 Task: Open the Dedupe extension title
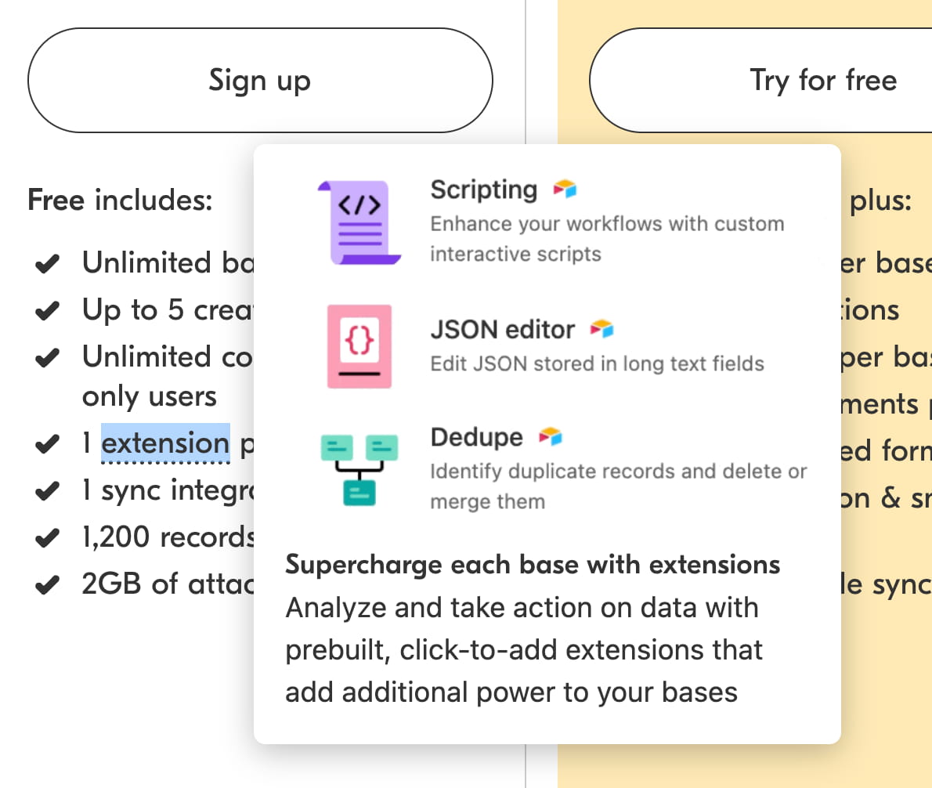coord(476,437)
